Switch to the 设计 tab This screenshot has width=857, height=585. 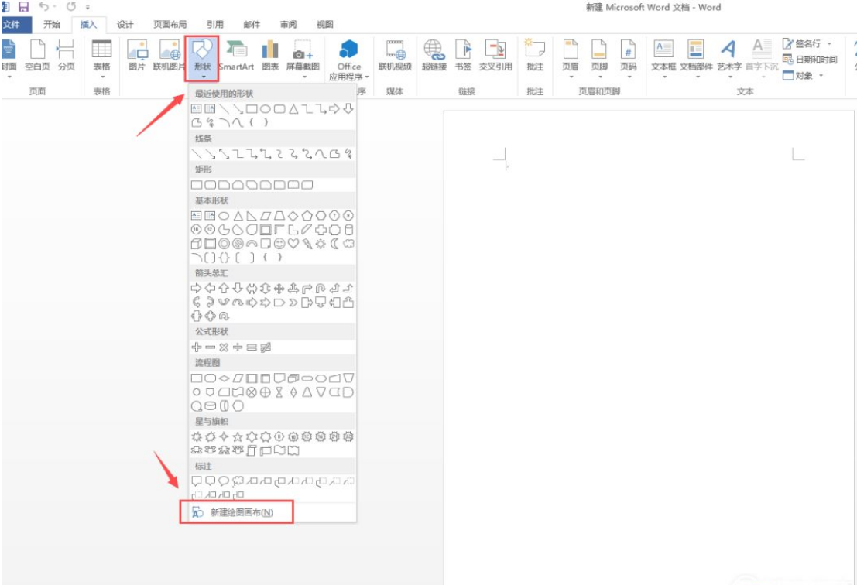(125, 25)
